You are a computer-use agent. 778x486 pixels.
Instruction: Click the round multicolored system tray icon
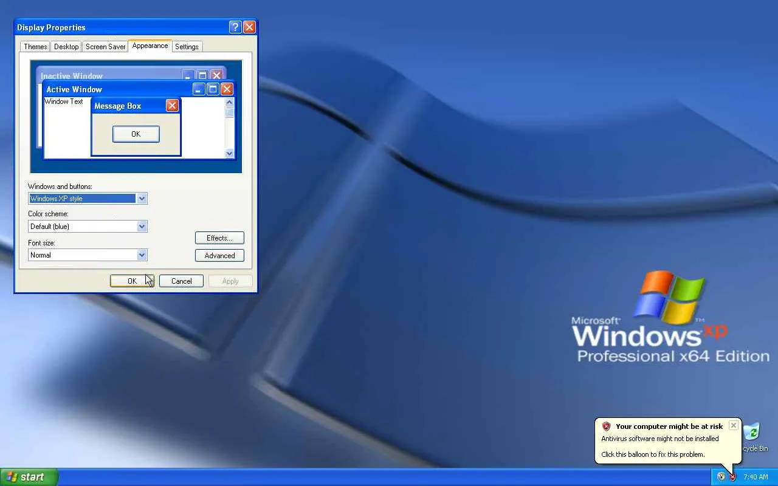coord(721,477)
